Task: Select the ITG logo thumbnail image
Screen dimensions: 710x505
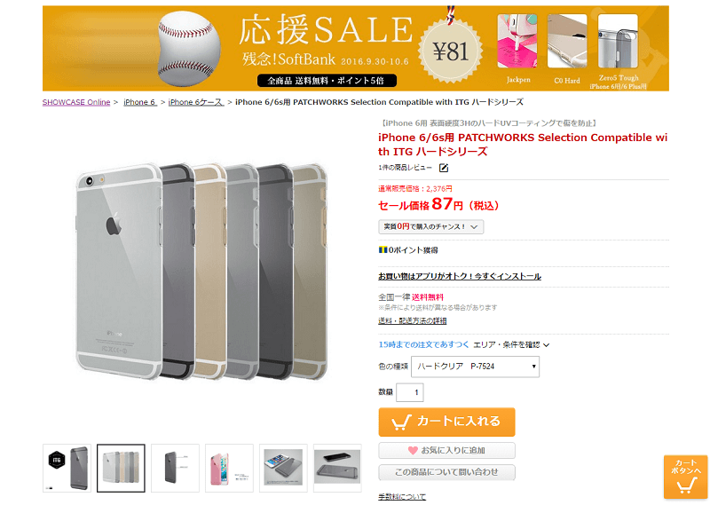Action: (x=67, y=469)
